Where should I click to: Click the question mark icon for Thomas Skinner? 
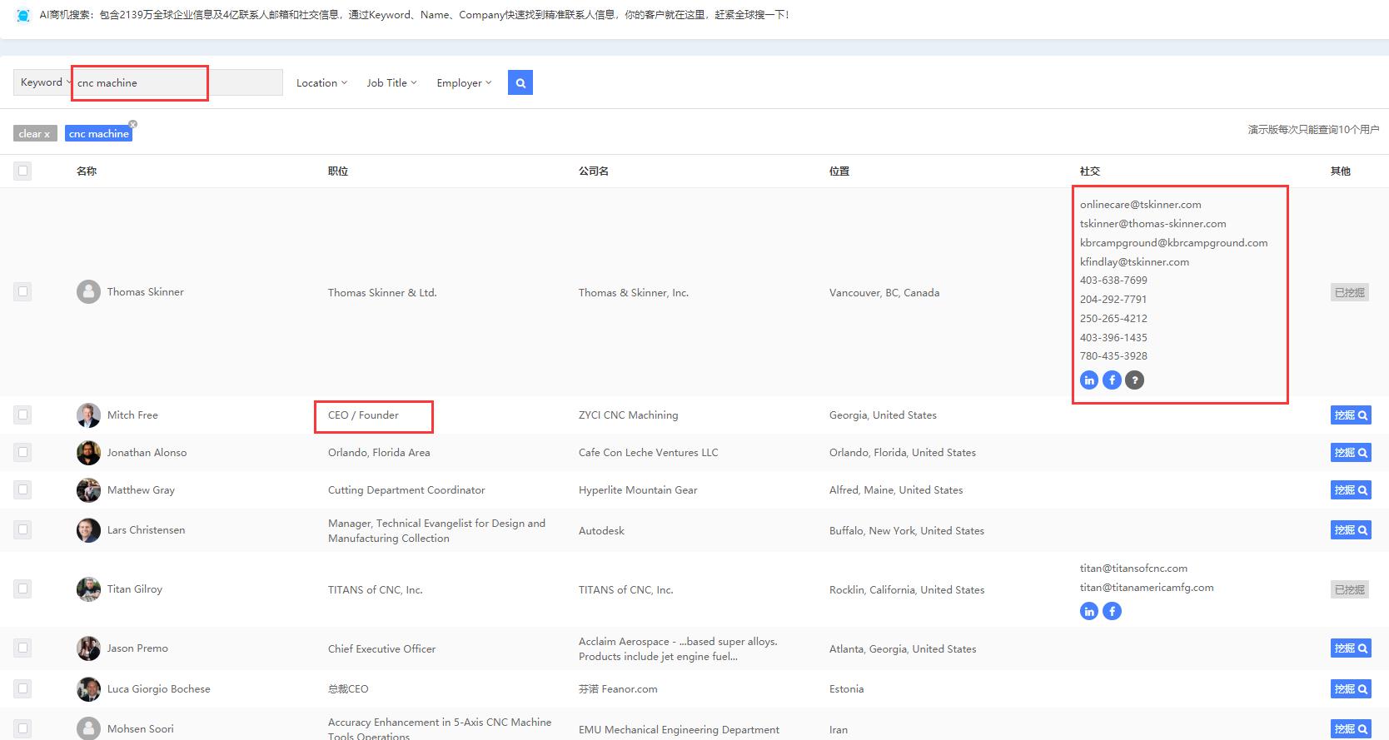tap(1134, 380)
